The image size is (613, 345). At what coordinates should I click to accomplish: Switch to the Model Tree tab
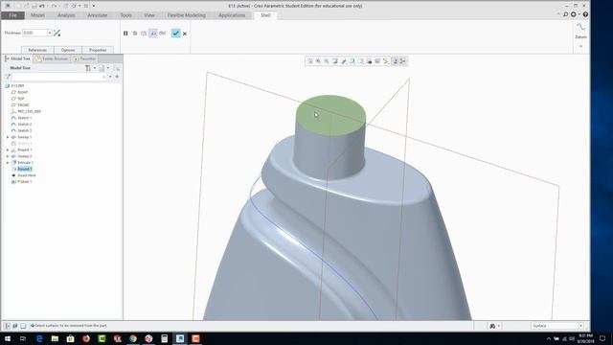coord(17,58)
